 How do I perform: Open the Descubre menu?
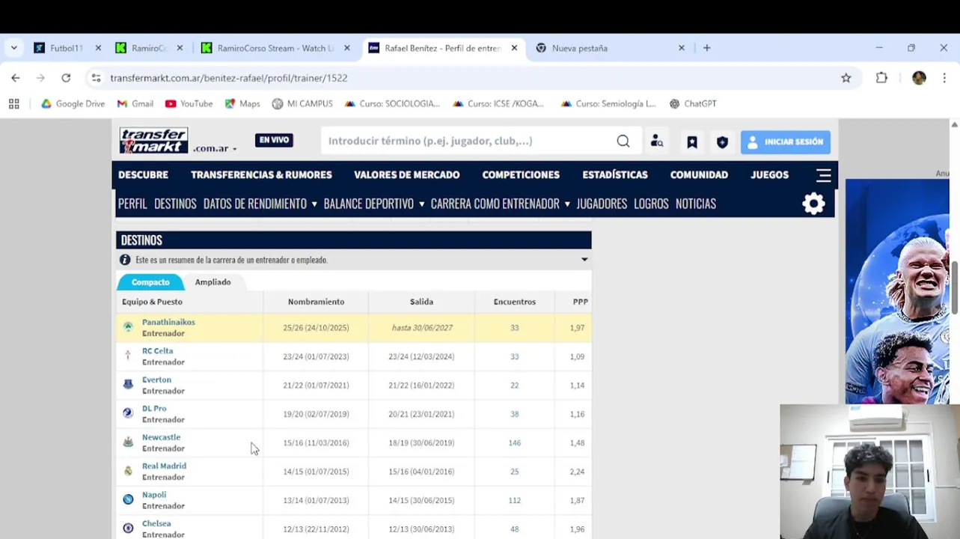coord(143,174)
